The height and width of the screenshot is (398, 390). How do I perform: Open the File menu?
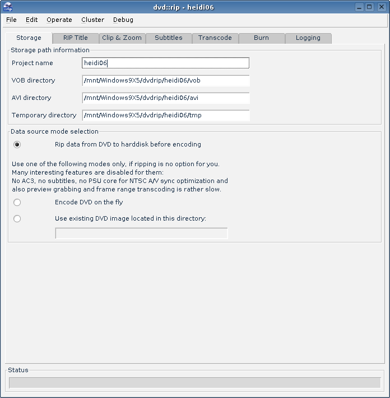pos(11,20)
